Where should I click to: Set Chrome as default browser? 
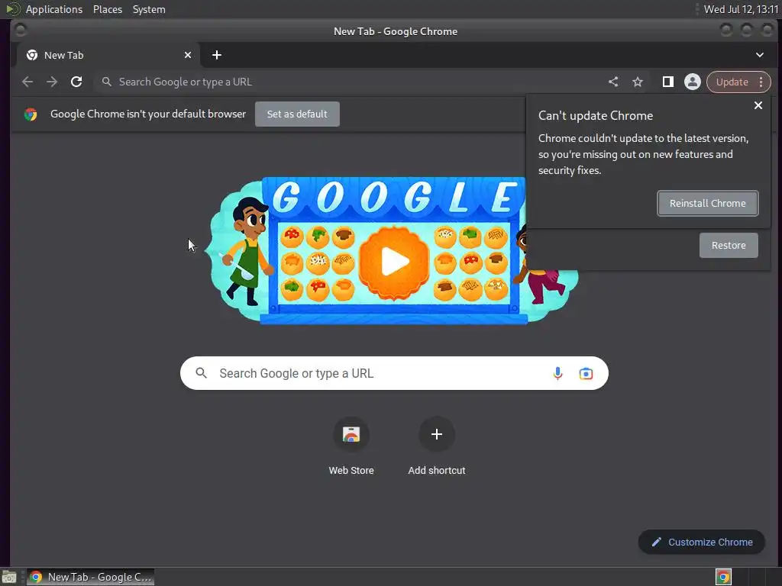pyautogui.click(x=297, y=114)
